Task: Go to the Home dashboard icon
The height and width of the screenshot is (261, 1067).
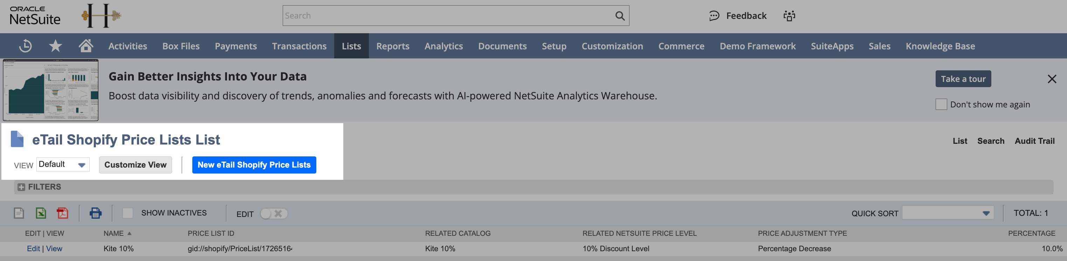Action: click(86, 45)
